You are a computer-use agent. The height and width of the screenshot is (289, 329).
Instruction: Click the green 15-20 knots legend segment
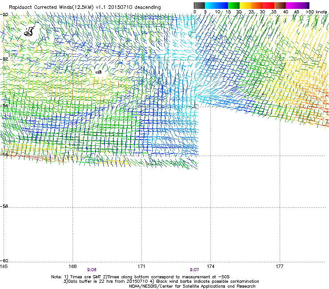click(x=234, y=5)
